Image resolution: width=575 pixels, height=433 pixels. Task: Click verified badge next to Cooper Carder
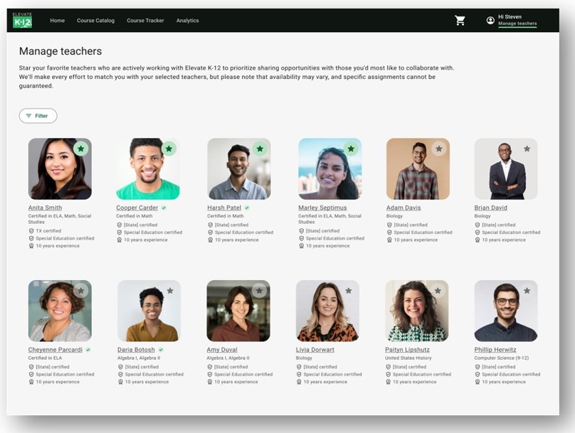pos(164,208)
